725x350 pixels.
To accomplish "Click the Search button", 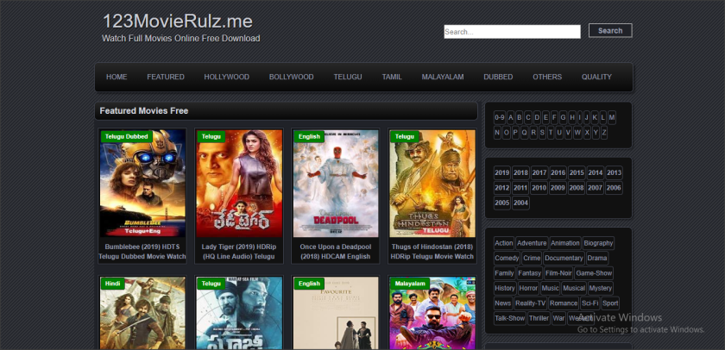I will coord(610,31).
